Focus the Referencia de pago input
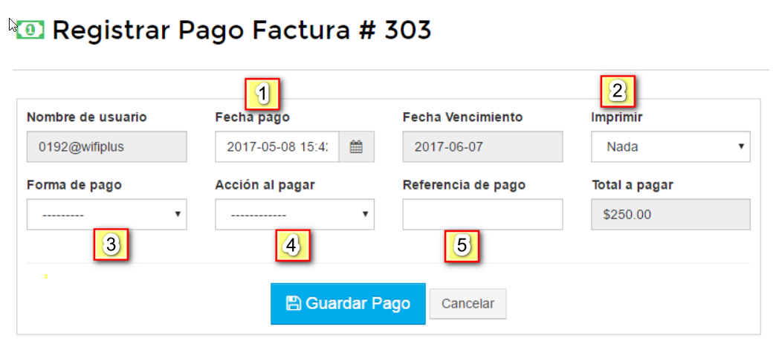 [482, 215]
